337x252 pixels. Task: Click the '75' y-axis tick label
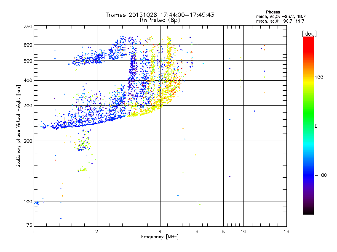[x=29, y=225]
